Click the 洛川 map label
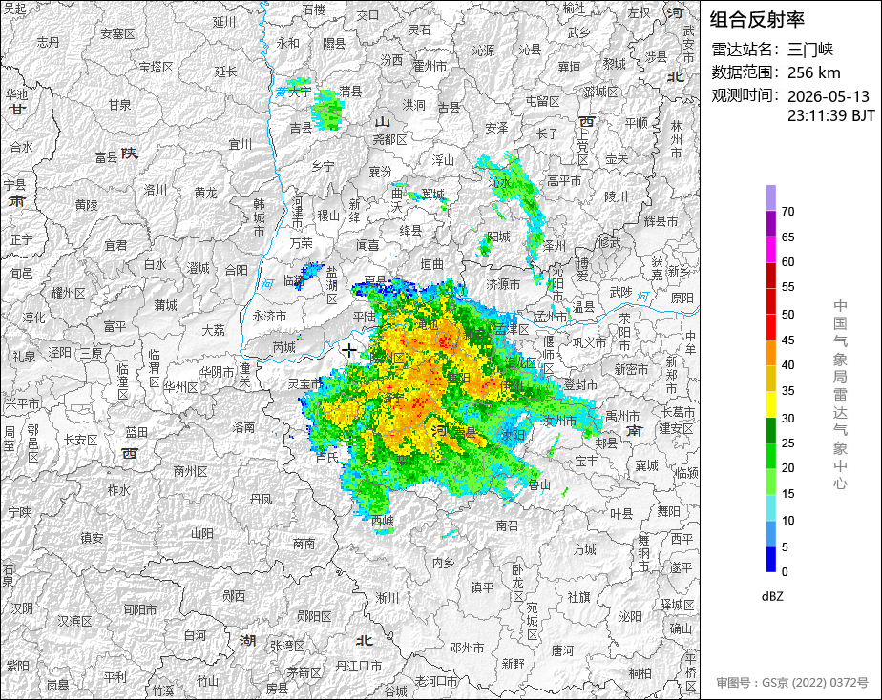Screen dimensions: 882x700 pos(156,190)
